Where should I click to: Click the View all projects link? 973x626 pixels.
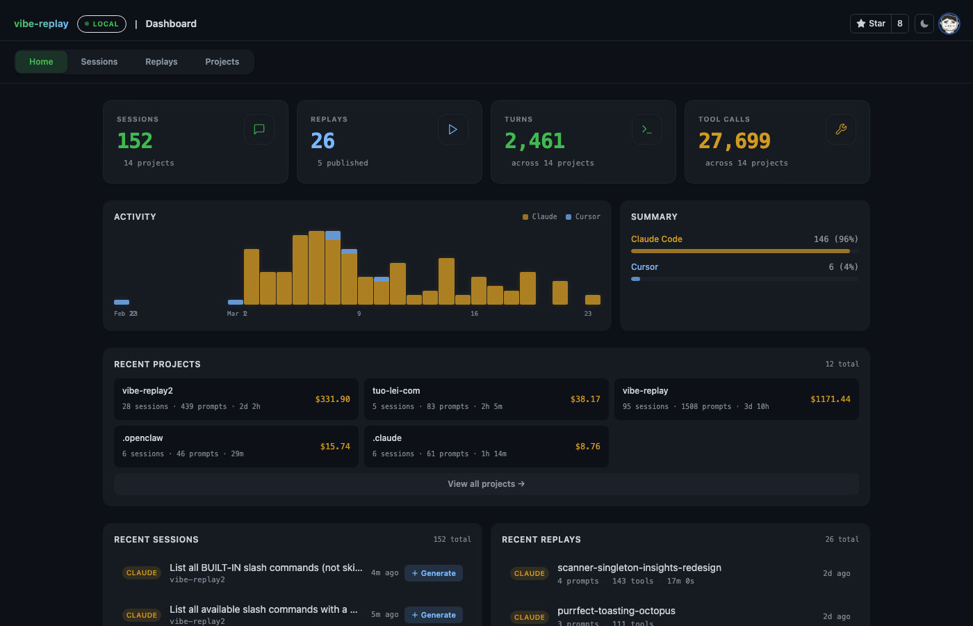click(x=486, y=483)
